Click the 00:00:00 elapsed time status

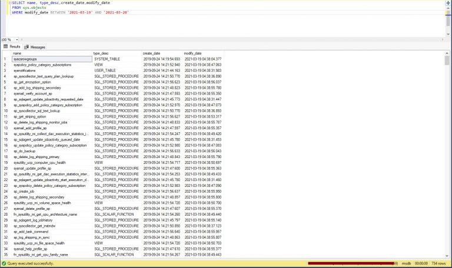point(421,263)
